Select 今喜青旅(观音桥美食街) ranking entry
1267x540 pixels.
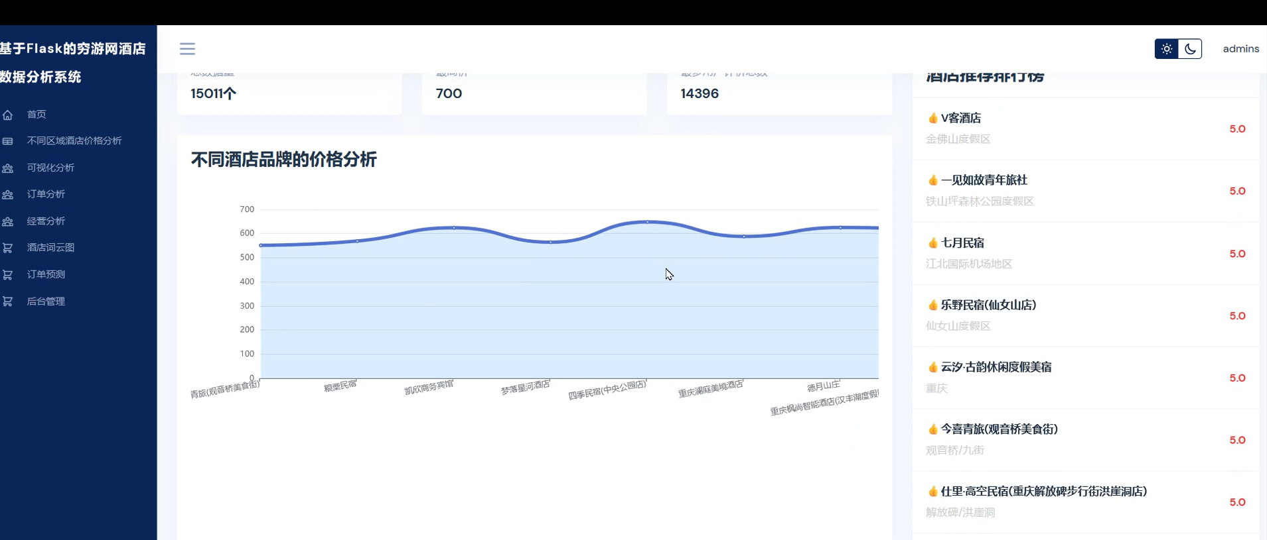(x=1000, y=429)
